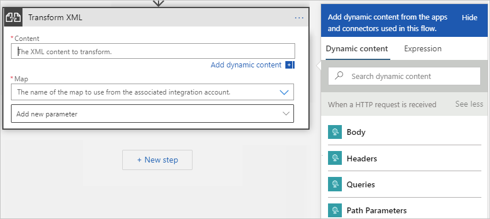Focus the Content XML input field
Viewport: 490px width, 219px height.
pos(153,51)
